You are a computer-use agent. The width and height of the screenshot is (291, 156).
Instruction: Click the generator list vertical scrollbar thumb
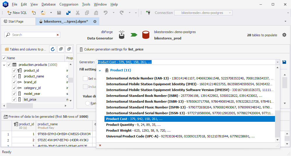point(277,124)
